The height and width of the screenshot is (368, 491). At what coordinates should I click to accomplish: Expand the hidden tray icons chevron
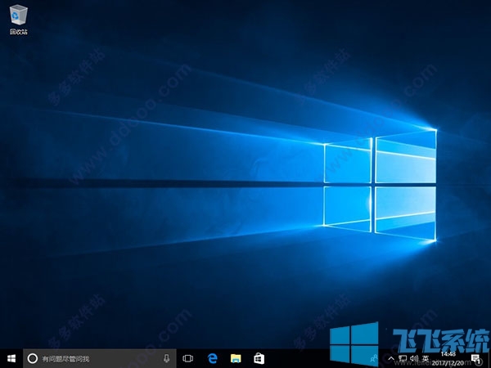[x=391, y=358]
